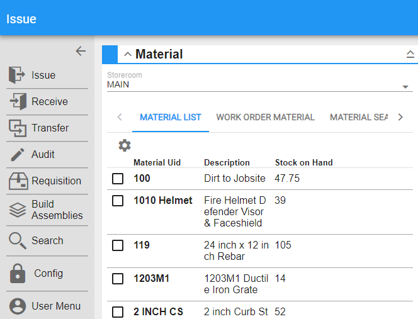
Task: Click the Build Assemblies layers icon
Action: (x=17, y=210)
